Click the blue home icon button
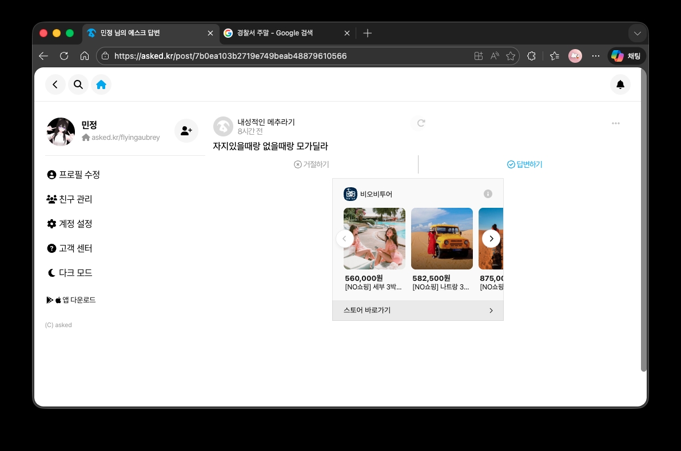681x451 pixels. pyautogui.click(x=101, y=84)
